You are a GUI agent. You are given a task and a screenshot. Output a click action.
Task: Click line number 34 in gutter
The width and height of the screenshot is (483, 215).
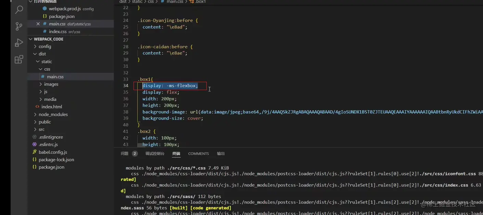tap(126, 86)
